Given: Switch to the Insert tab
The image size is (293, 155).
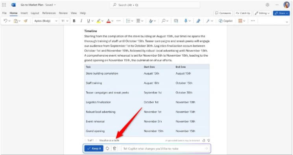Looking at the screenshot, I should (x=24, y=13).
